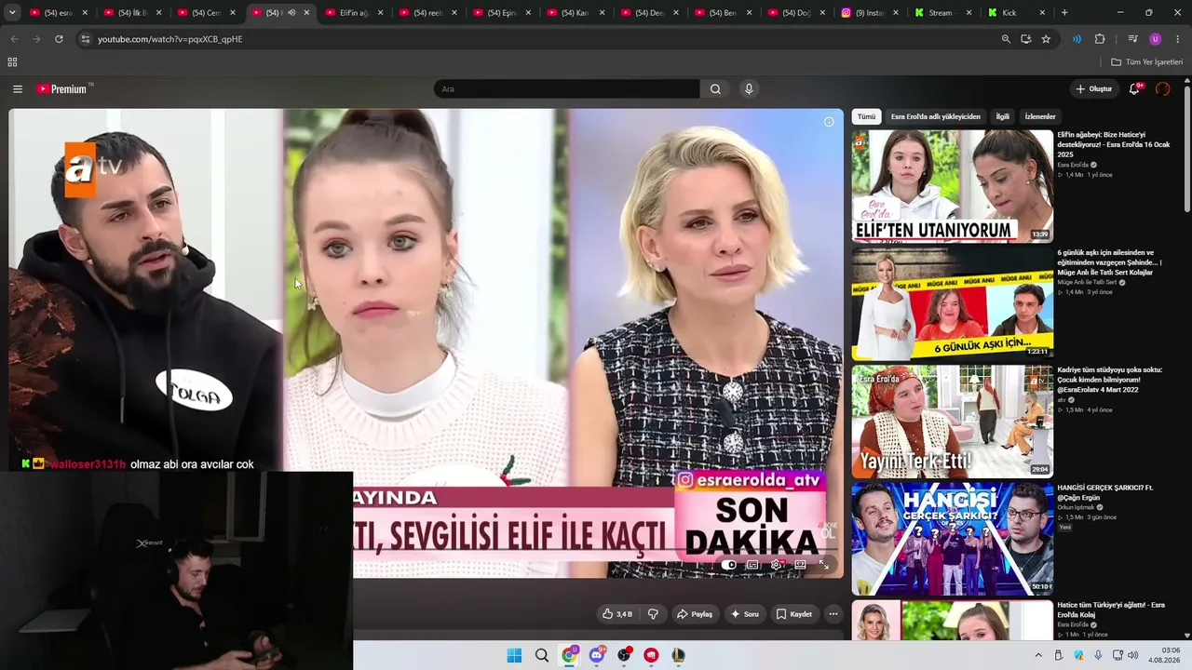The image size is (1192, 670).
Task: Open Kadriye tüm stüdyoyu şoka soktu title
Action: [x=1109, y=380]
